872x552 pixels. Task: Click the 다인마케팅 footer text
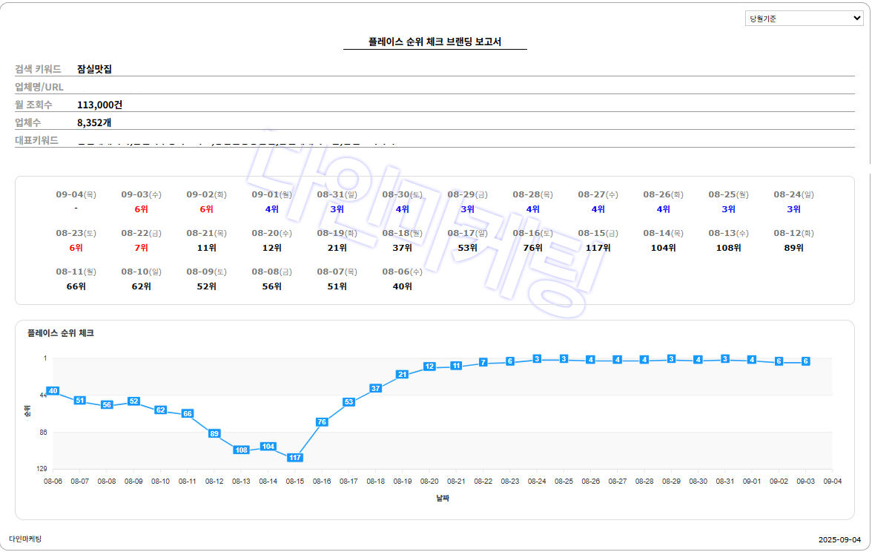tap(25, 539)
